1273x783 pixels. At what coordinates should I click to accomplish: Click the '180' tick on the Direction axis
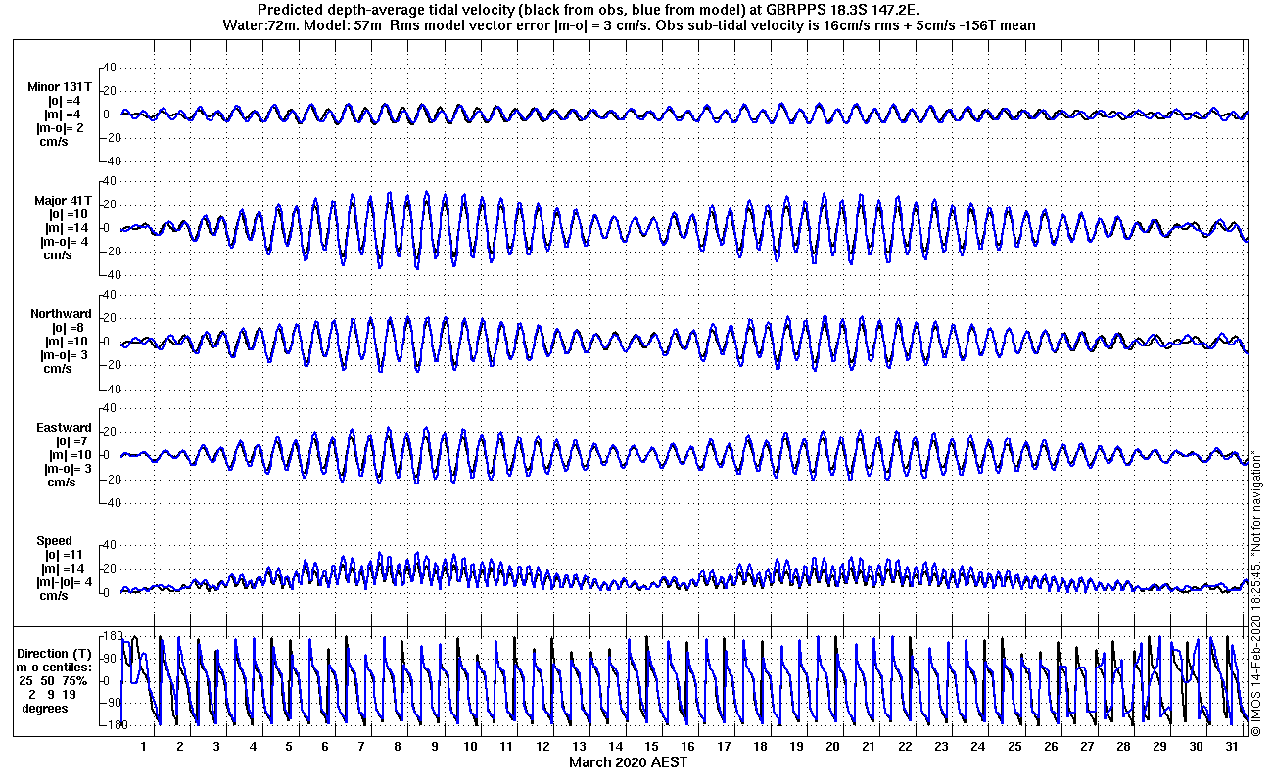click(111, 636)
